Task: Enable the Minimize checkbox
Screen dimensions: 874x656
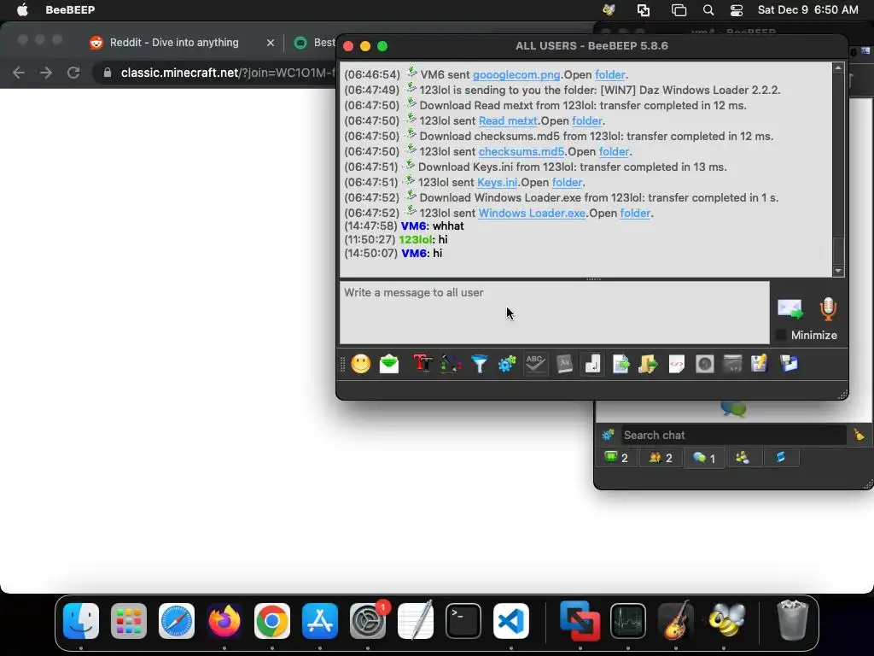Action: click(781, 335)
